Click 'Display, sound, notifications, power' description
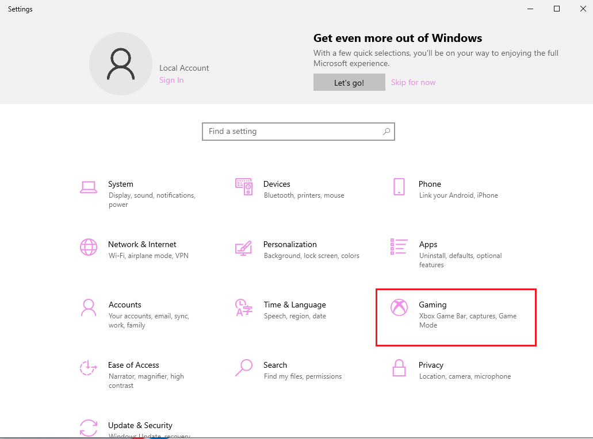 coord(152,200)
